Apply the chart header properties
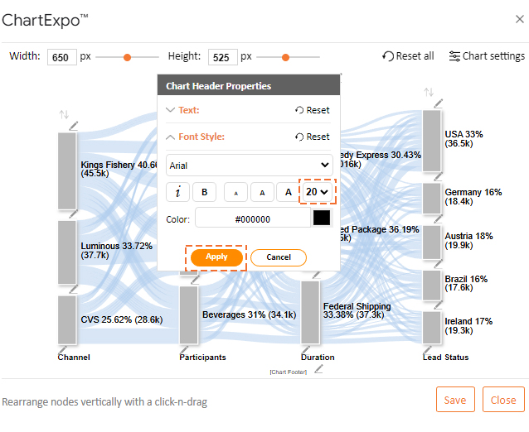 [216, 257]
